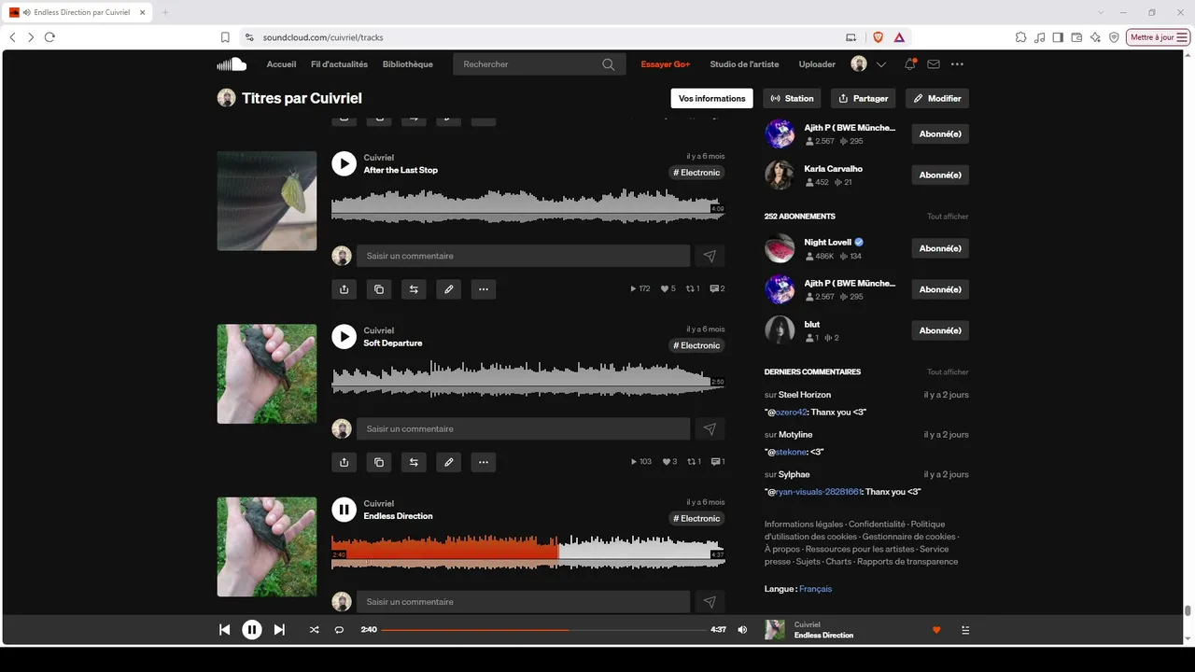The width and height of the screenshot is (1195, 672).
Task: Open the Brave Shields icon
Action: tap(878, 37)
